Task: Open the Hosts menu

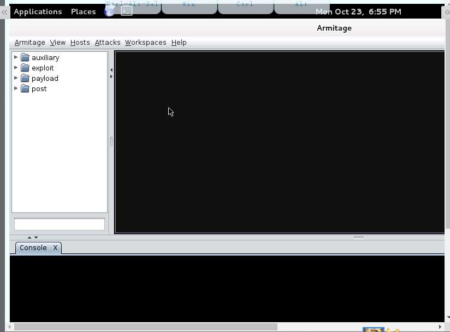Action: [x=80, y=43]
